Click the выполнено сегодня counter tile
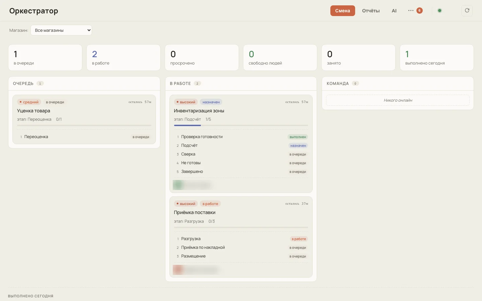 [x=437, y=58]
